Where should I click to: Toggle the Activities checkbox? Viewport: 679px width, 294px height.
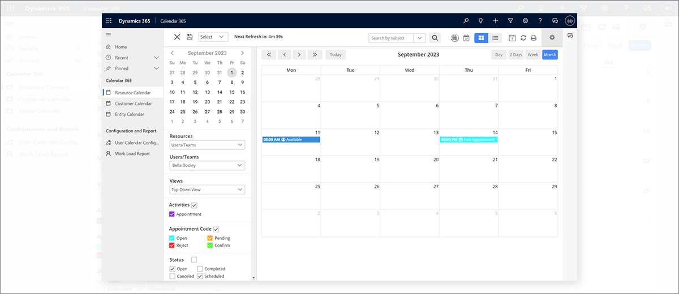[x=195, y=205]
